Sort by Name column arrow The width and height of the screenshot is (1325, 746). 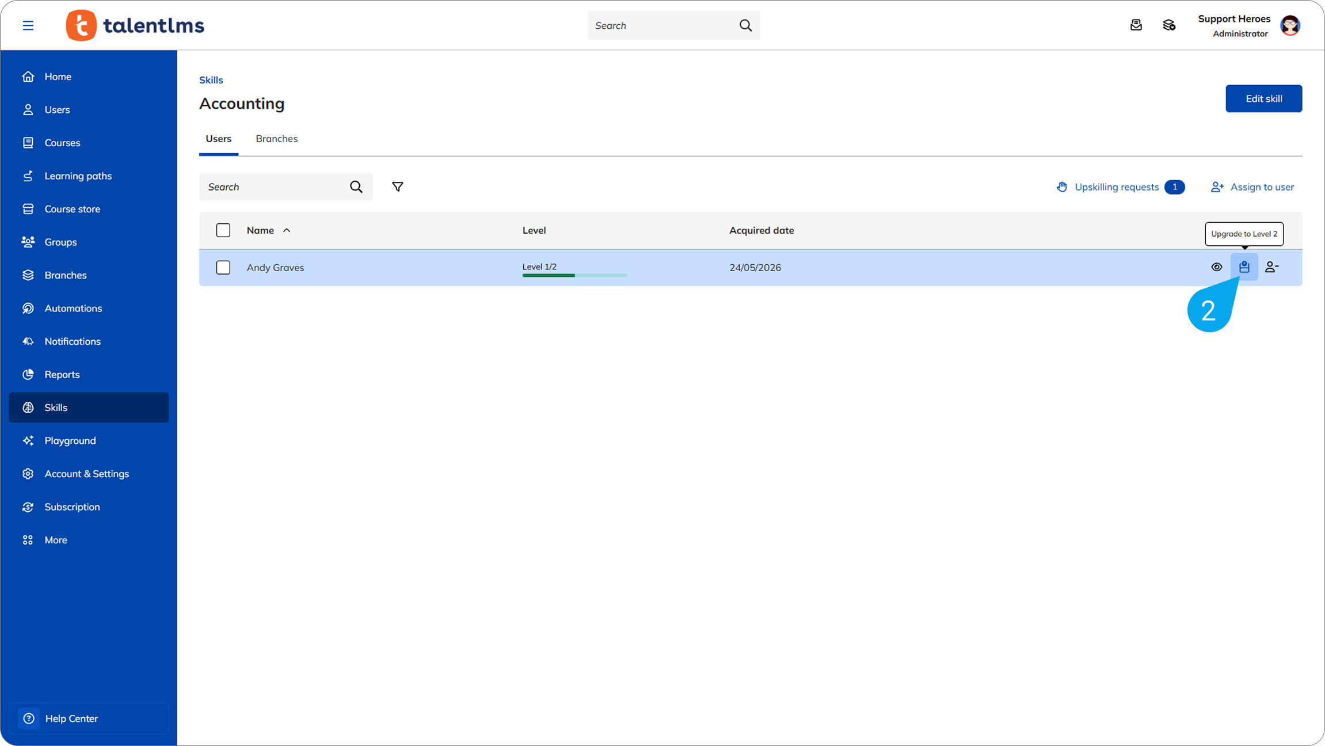[287, 230]
